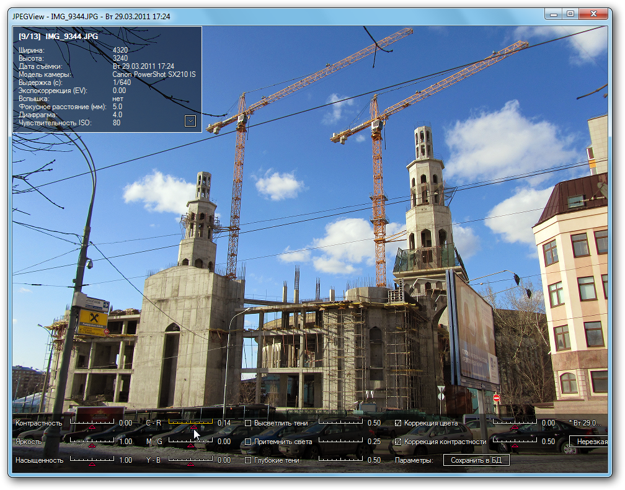Click the Высветлить тени amount slider
Image resolution: width=625 pixels, height=490 pixels.
pos(340,422)
